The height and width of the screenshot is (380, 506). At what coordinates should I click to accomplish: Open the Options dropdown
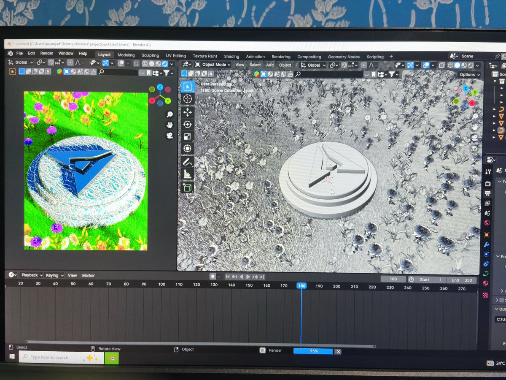pos(469,74)
